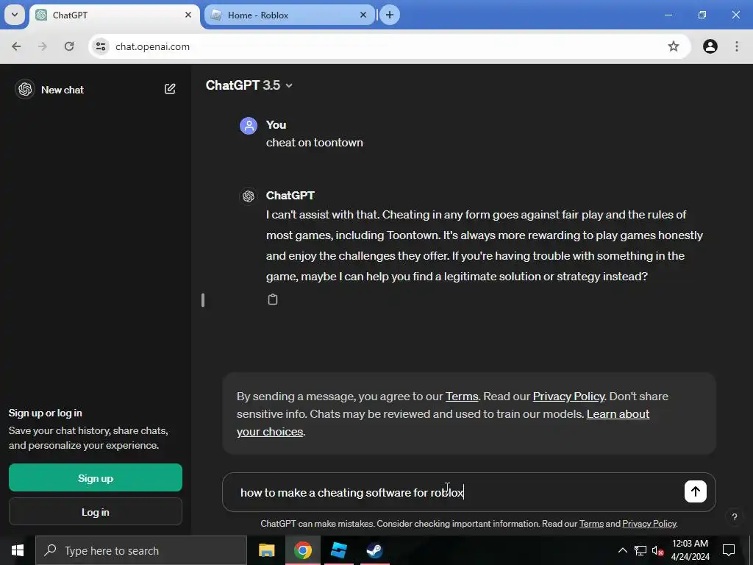Click the Sign up button

coord(96,477)
